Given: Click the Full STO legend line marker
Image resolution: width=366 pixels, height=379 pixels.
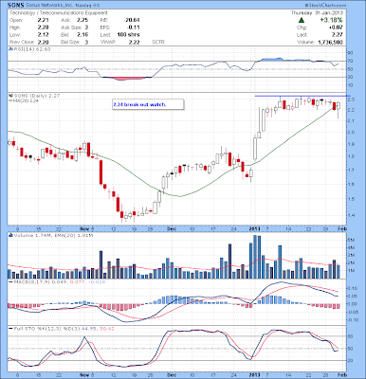Looking at the screenshot, I should (10, 329).
